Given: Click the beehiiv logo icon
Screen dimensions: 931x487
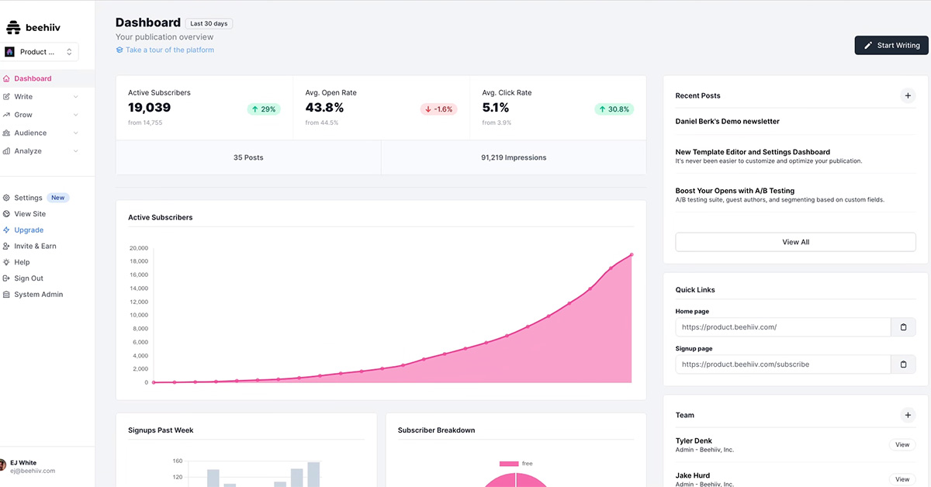Looking at the screenshot, I should point(13,27).
